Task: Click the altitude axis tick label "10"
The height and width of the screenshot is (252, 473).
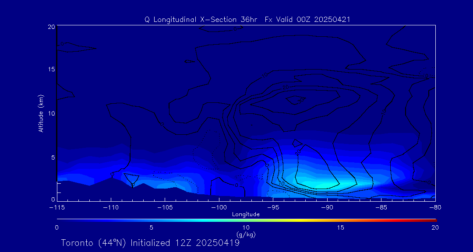Action: (x=51, y=113)
